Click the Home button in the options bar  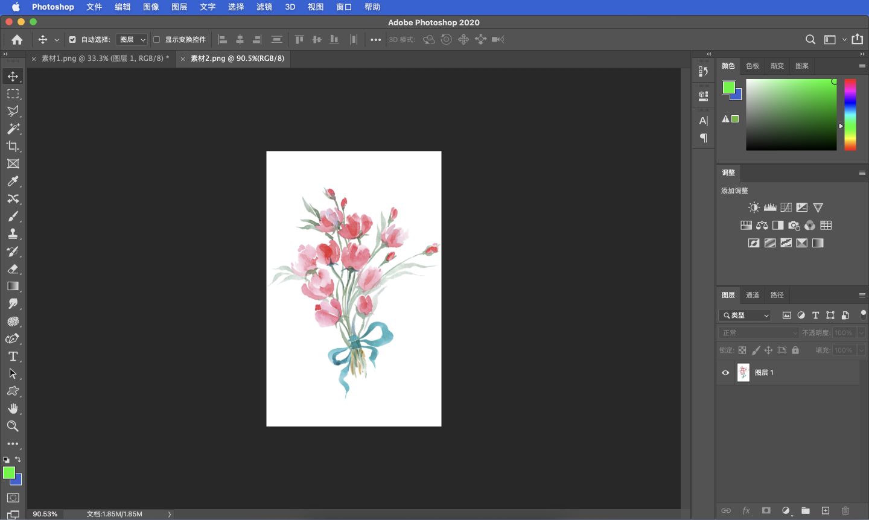[x=16, y=39]
